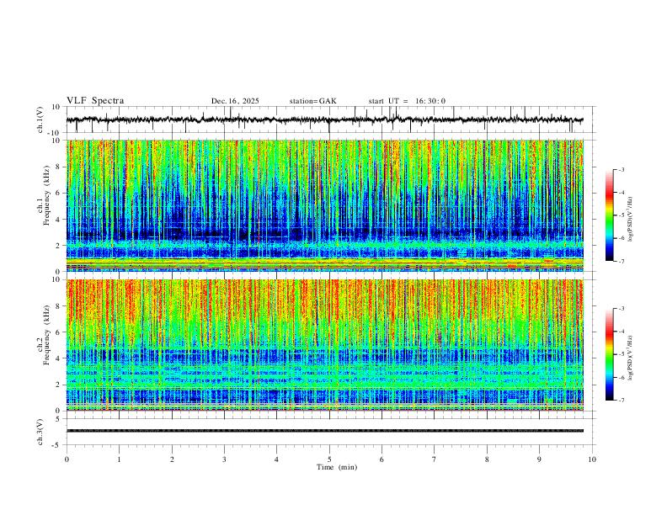Click the "start UT = 16:30:0" text
The width and height of the screenshot is (667, 515).
coord(407,101)
